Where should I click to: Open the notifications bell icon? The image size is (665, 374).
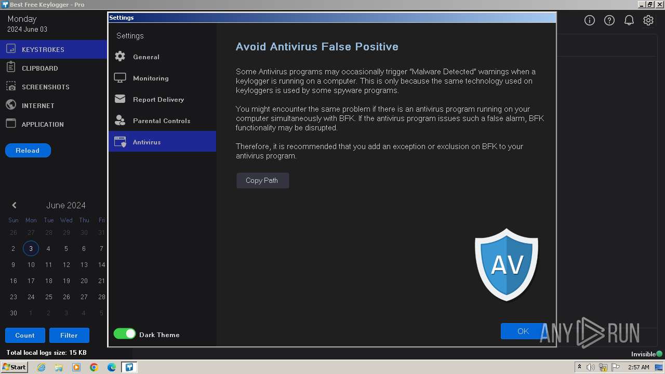pyautogui.click(x=629, y=20)
